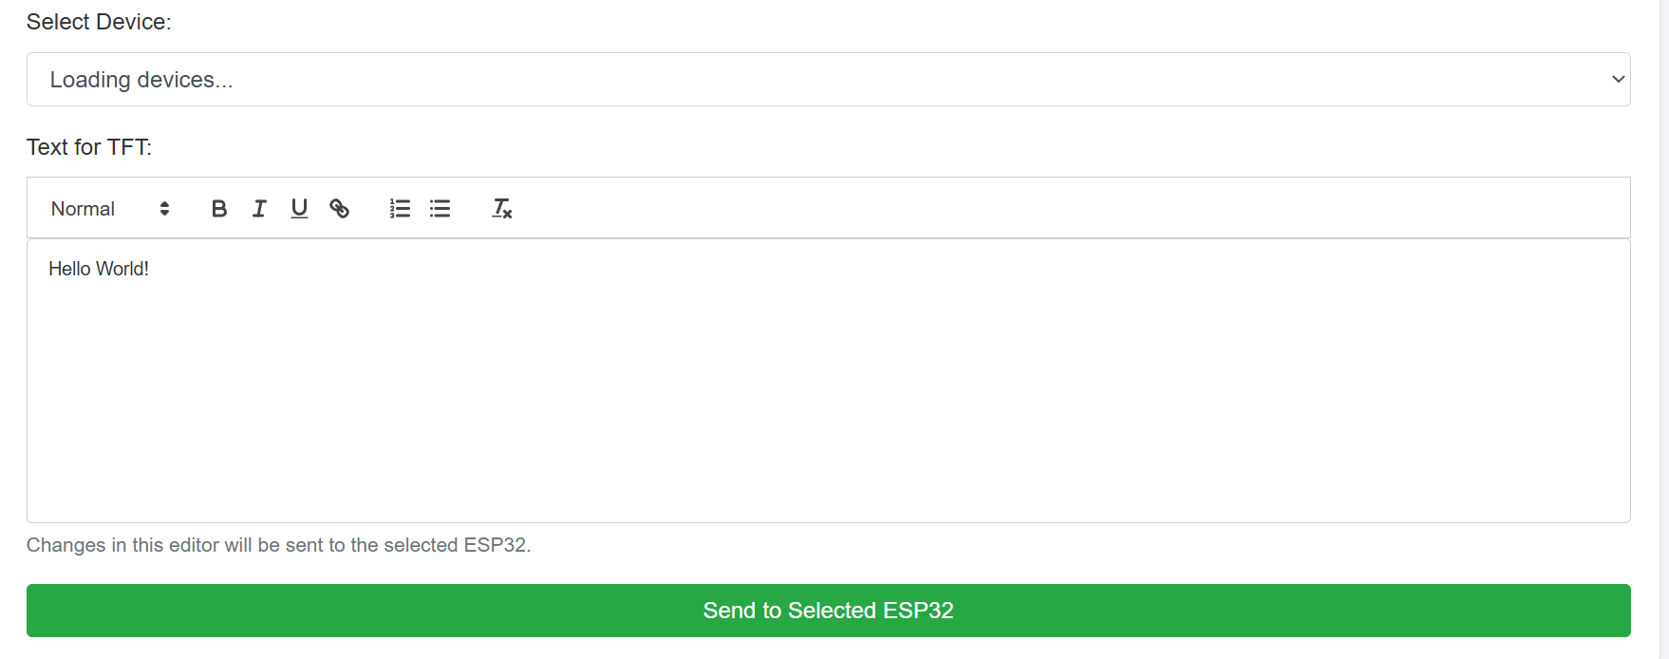Viewport: 1669px width, 659px height.
Task: Click the Text for TFT: label
Action: pos(89,147)
